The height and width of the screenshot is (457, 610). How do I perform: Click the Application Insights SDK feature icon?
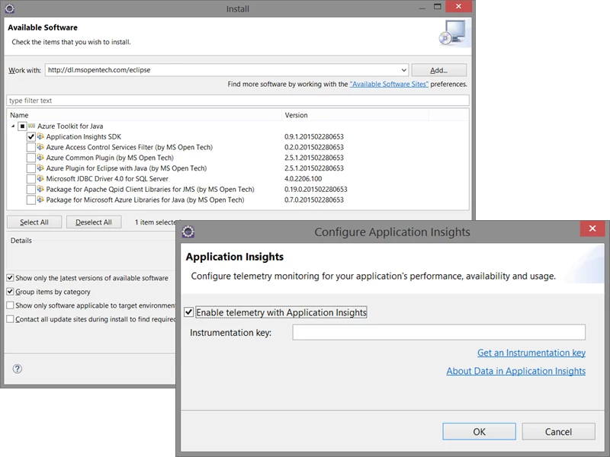coord(40,136)
